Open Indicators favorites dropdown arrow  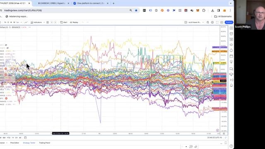[x=44, y=22]
